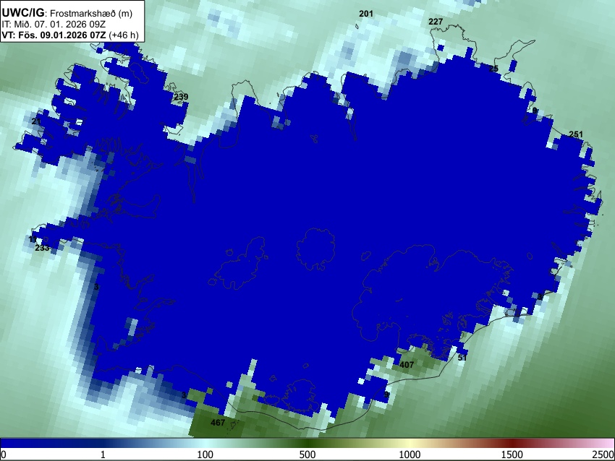The image size is (615, 461).
Task: Click the map value label 51
Action: (x=462, y=358)
